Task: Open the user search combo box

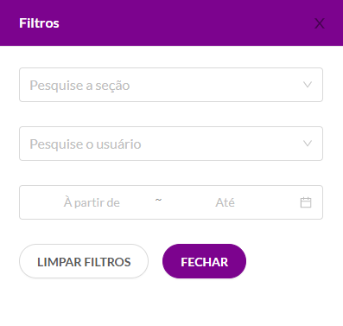Action: click(171, 144)
